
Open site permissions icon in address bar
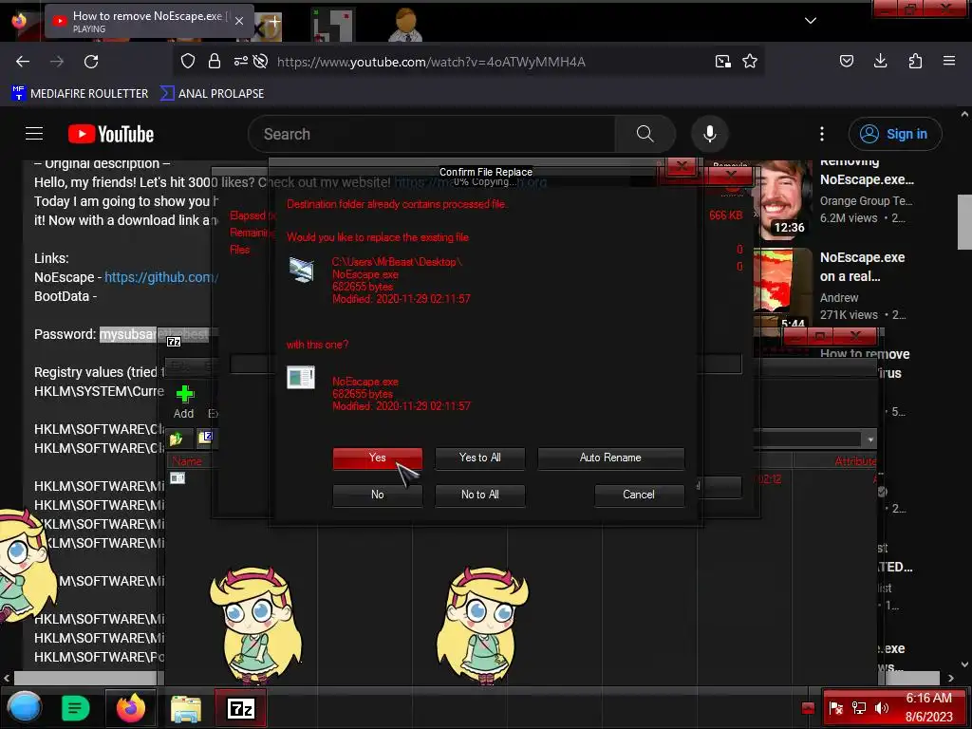tap(240, 61)
